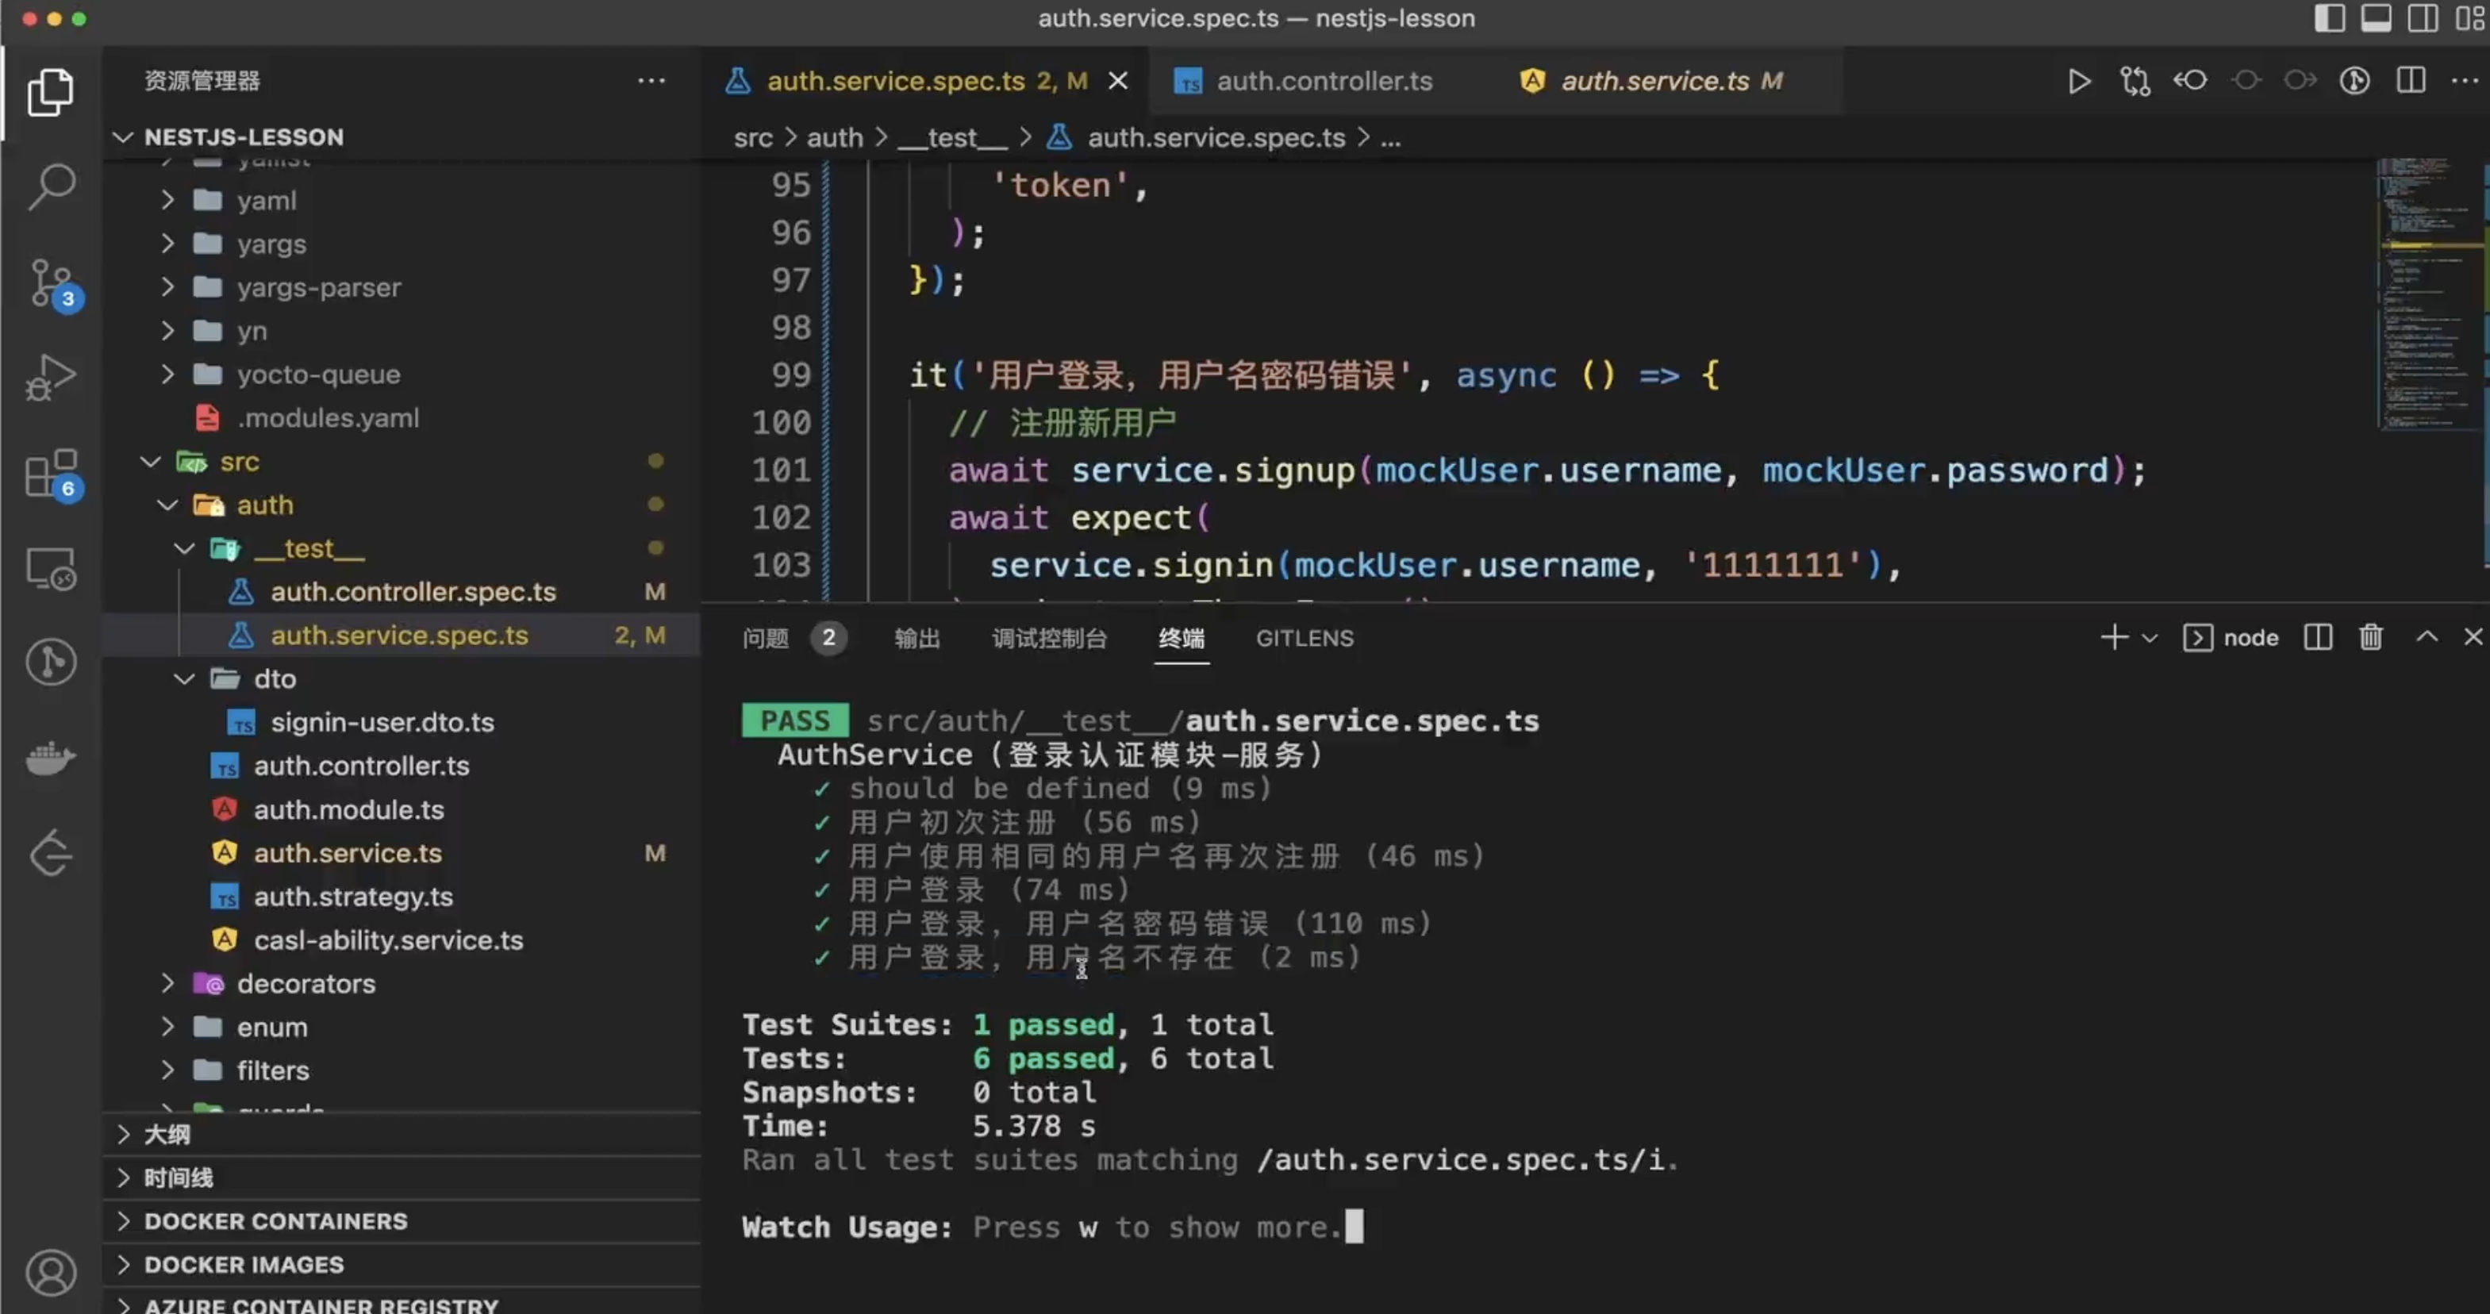
Task: Open Run and Debug view
Action: point(50,378)
